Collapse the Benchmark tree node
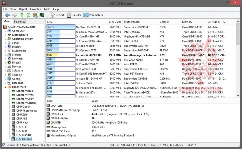Image resolution: width=242 pixels, height=149 pixels. tap(5, 87)
